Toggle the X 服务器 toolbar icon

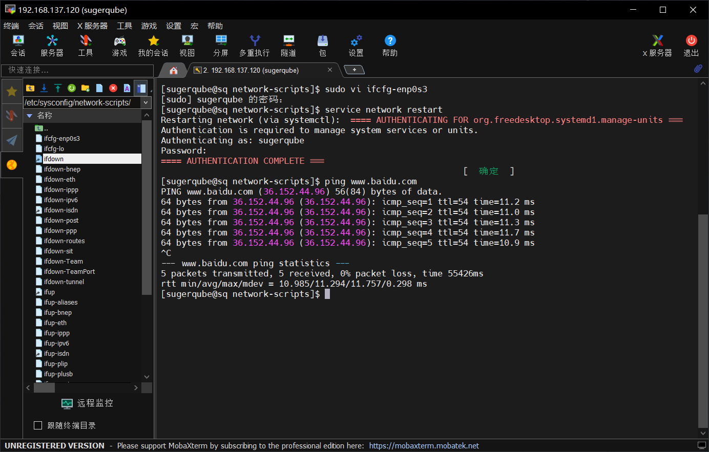coord(657,46)
